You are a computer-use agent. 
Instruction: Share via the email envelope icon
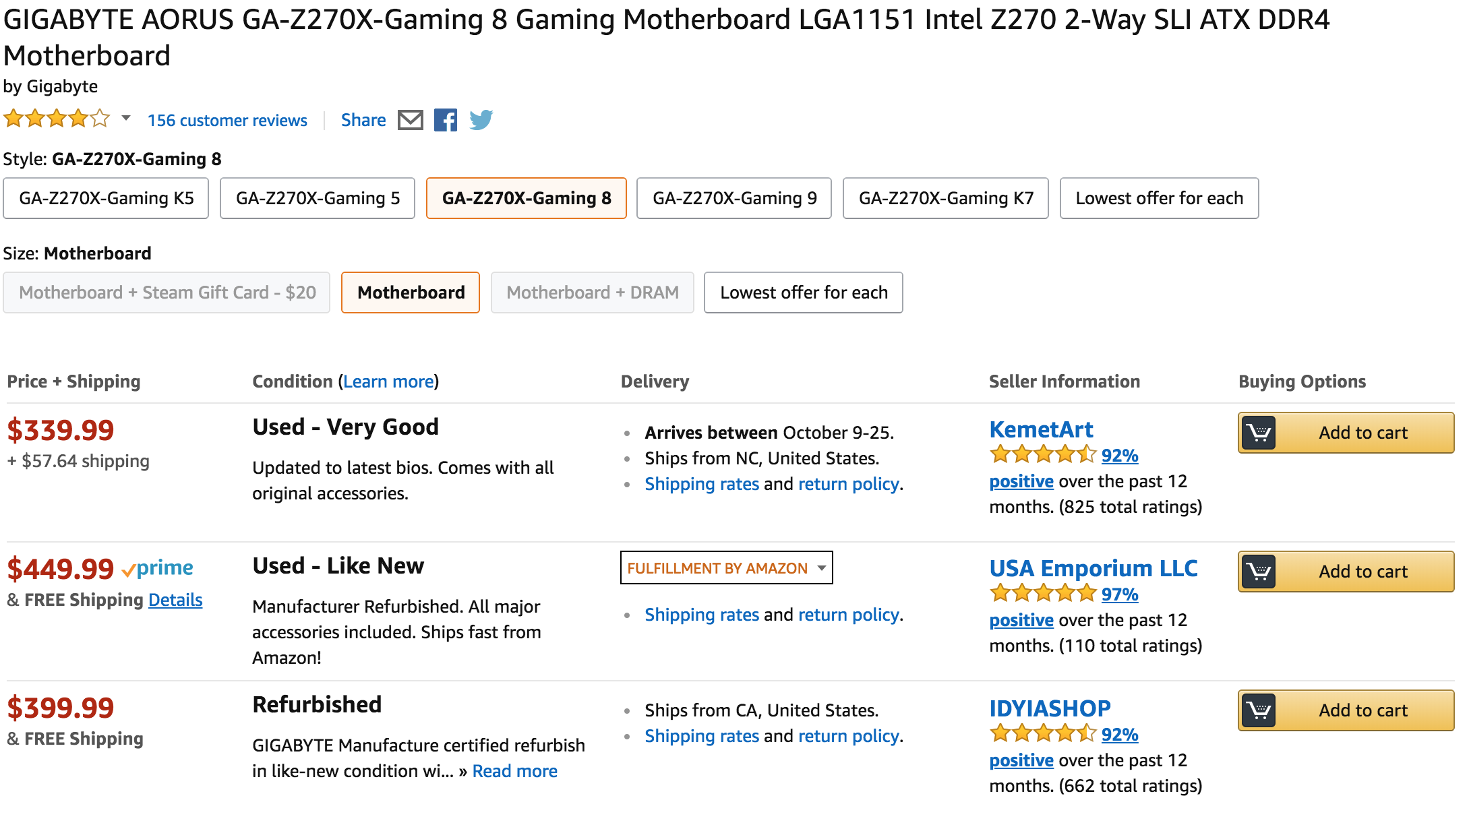pyautogui.click(x=410, y=120)
